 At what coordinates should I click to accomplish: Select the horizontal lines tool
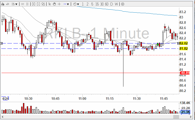[23, 4]
